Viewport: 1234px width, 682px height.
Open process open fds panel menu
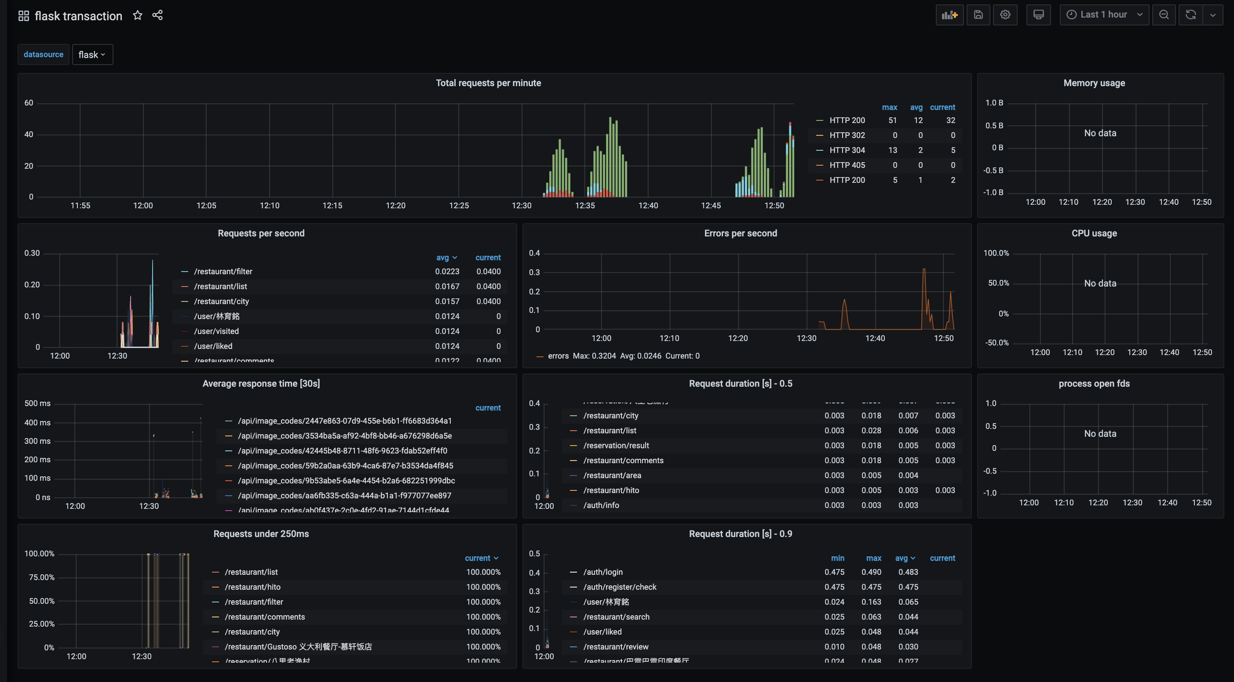point(1094,383)
